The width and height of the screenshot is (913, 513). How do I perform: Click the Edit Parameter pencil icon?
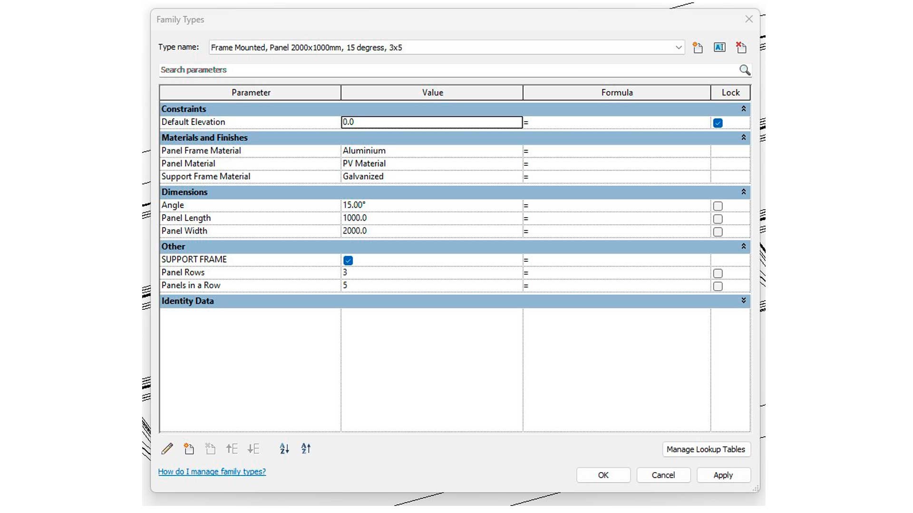tap(167, 449)
